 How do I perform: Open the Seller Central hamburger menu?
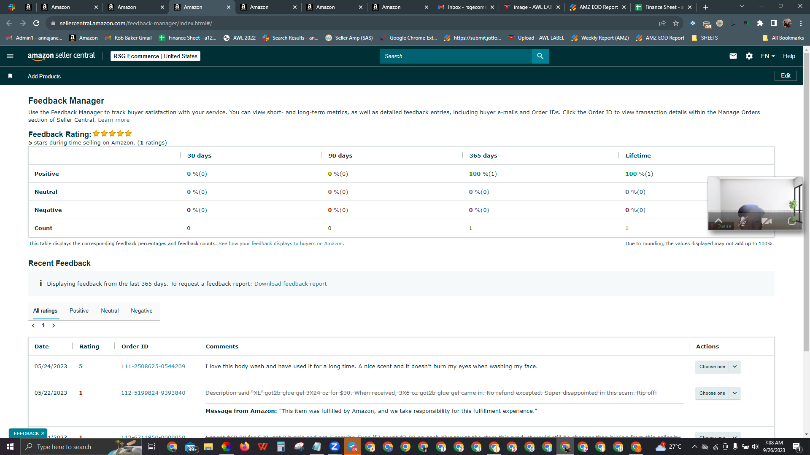pyautogui.click(x=10, y=56)
